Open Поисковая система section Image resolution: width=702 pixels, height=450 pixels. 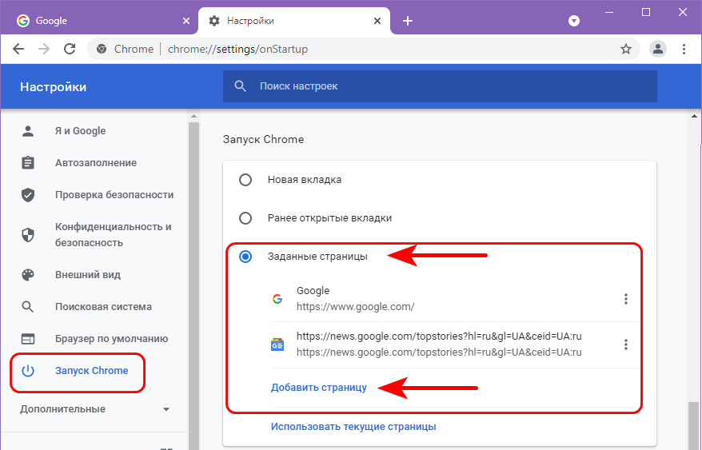coord(103,307)
